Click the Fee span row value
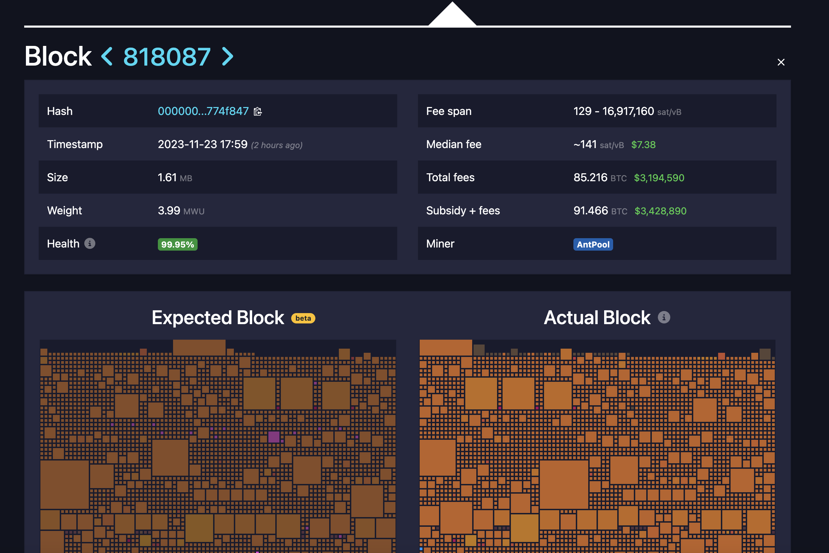Image resolution: width=829 pixels, height=553 pixels. (x=614, y=111)
